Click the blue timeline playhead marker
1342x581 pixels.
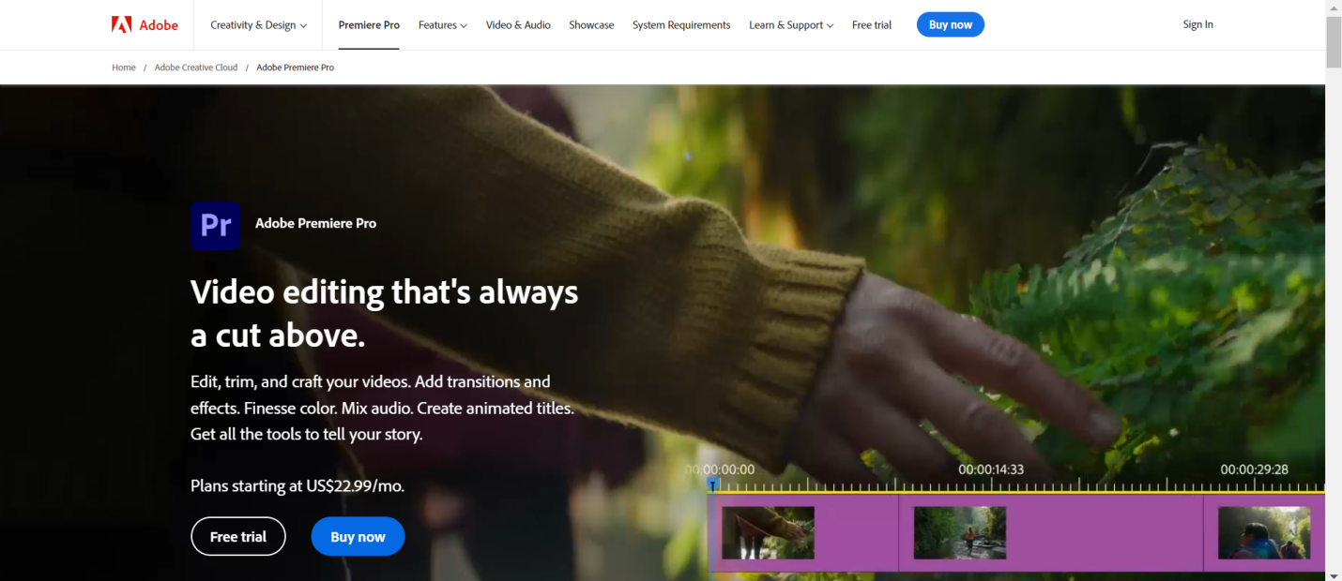point(712,484)
